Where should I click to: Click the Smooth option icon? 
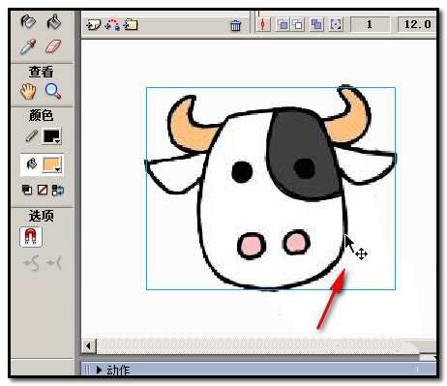[x=32, y=263]
